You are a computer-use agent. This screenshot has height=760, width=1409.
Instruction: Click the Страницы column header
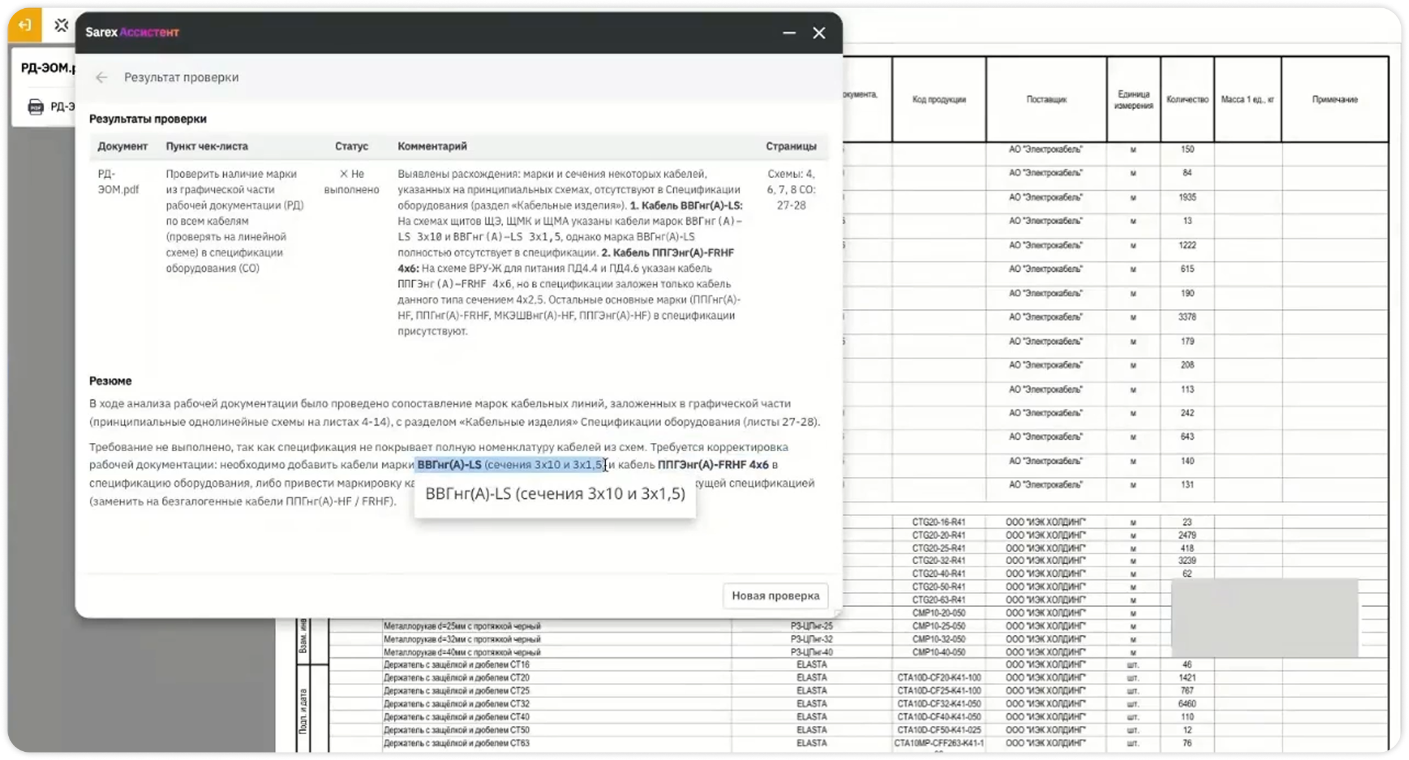791,146
